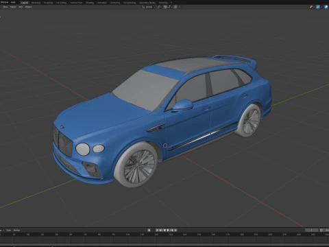Jump to the next keyframe

[x=172, y=230]
